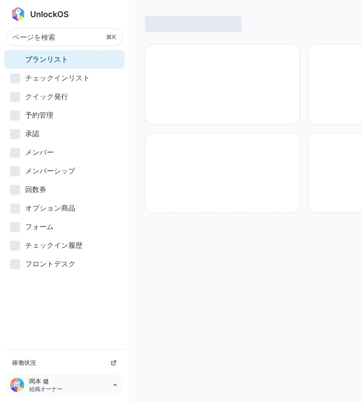This screenshot has height=402, width=362.
Task: Focus the ページを検索 search field
Action: coord(64,37)
